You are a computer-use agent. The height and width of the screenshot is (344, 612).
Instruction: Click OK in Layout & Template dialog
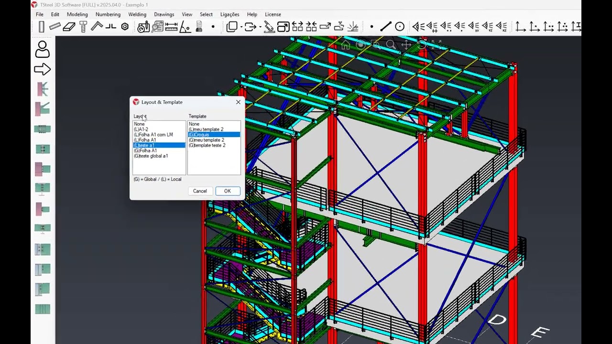tap(228, 191)
